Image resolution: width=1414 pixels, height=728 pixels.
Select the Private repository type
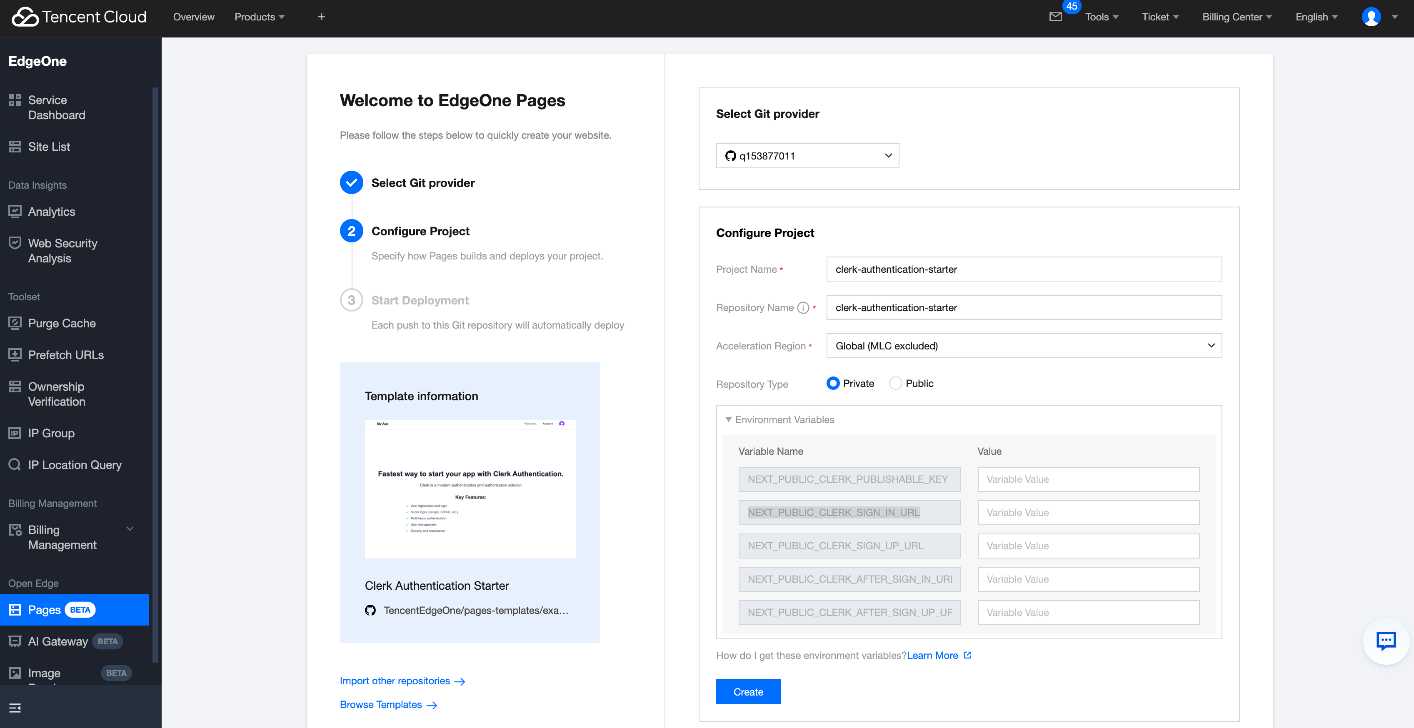833,384
